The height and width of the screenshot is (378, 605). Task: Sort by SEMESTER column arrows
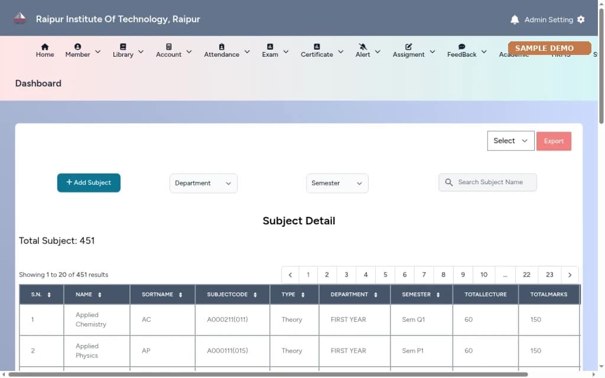438,295
